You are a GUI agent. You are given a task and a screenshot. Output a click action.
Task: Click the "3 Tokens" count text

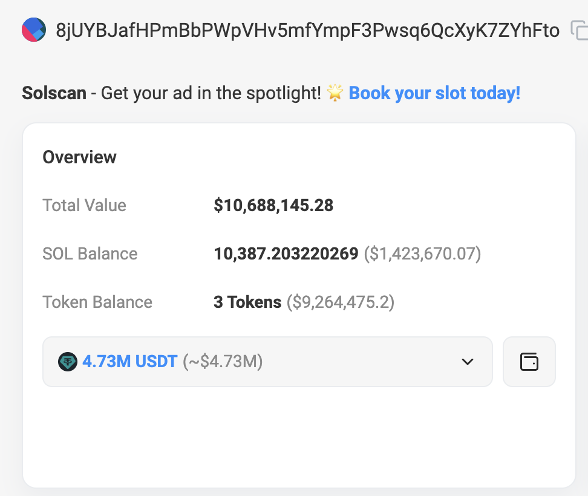[x=247, y=302]
